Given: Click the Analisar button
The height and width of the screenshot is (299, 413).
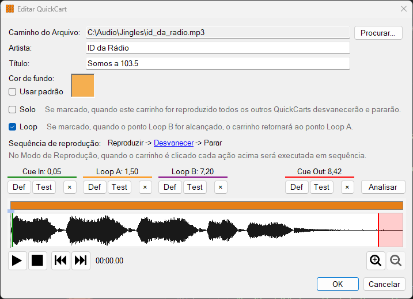Looking at the screenshot, I should (383, 187).
